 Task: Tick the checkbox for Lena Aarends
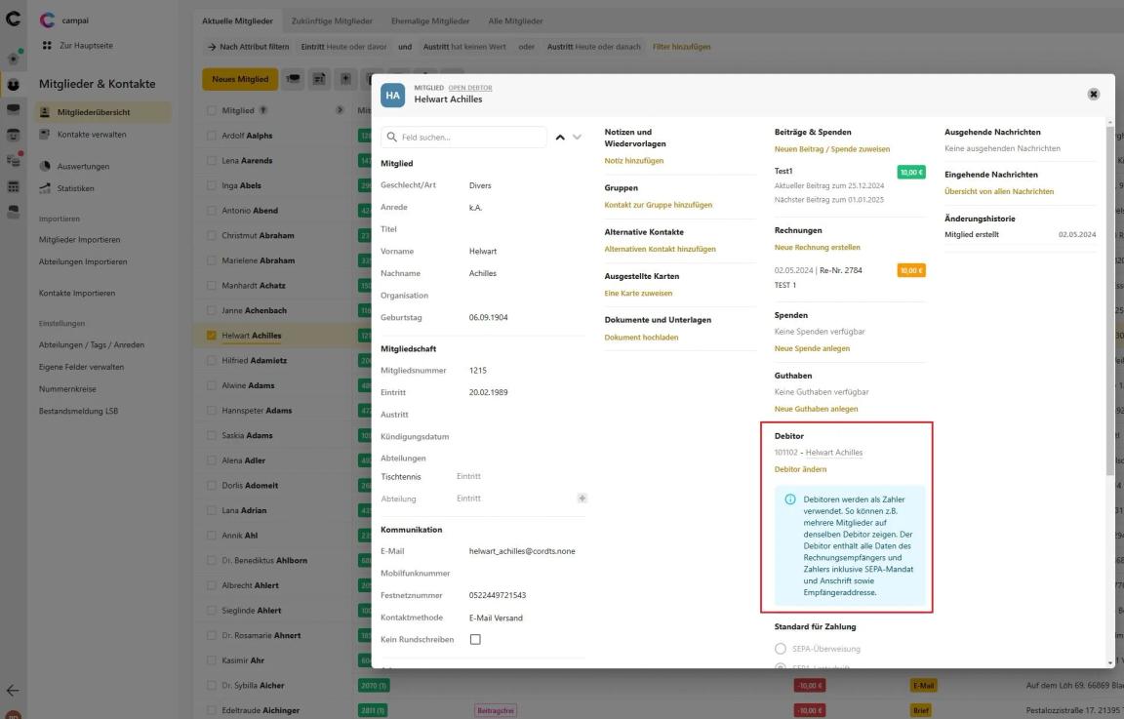click(x=212, y=160)
